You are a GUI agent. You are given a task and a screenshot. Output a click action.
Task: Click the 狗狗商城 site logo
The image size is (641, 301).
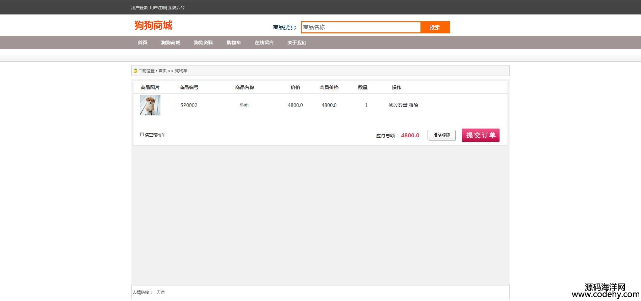tap(153, 25)
